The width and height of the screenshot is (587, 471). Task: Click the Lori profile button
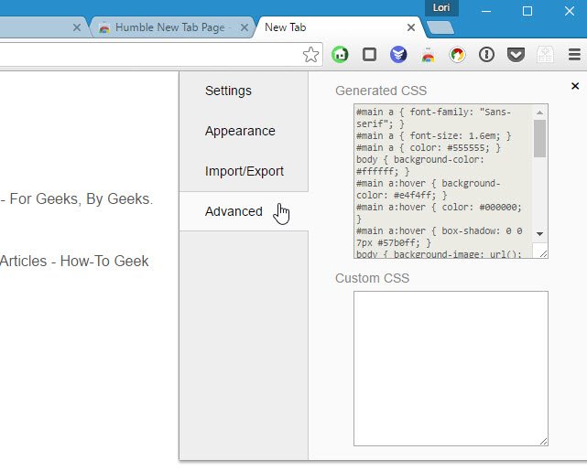[x=440, y=8]
